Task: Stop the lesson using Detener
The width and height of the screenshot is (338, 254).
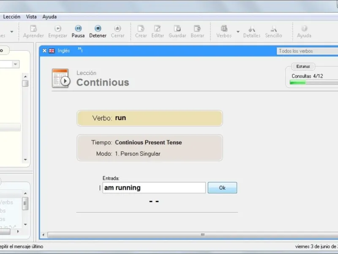Action: pos(98,31)
